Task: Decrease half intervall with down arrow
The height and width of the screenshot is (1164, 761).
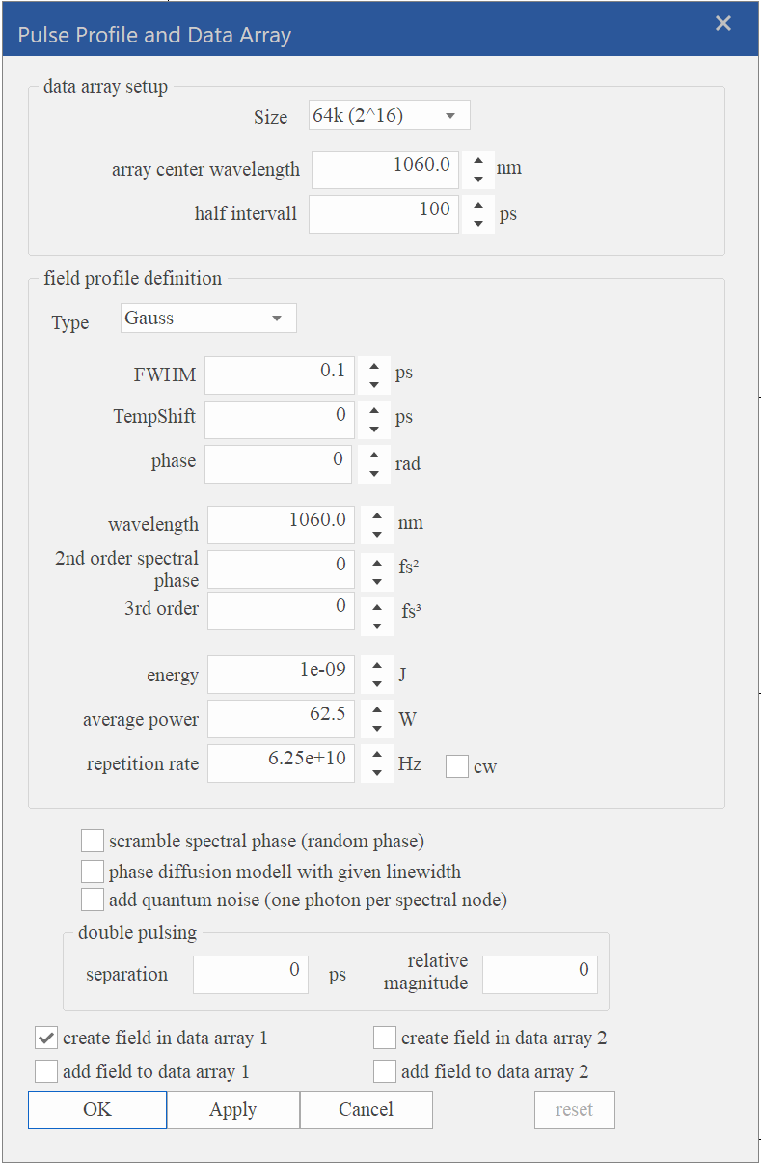Action: coord(477,224)
